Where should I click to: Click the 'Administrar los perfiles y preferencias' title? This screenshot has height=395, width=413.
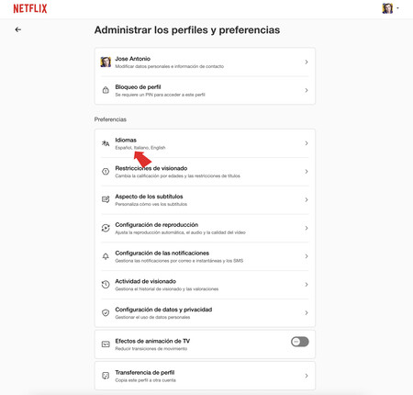point(187,30)
